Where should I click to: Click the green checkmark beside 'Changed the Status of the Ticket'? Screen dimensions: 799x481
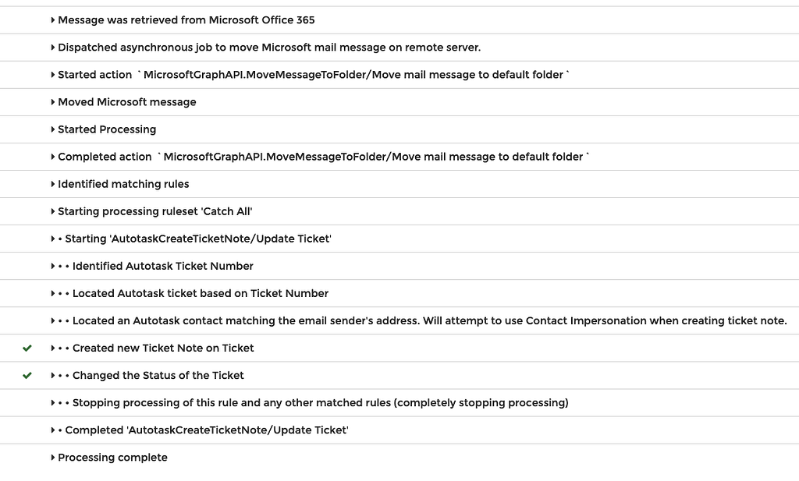pos(27,375)
